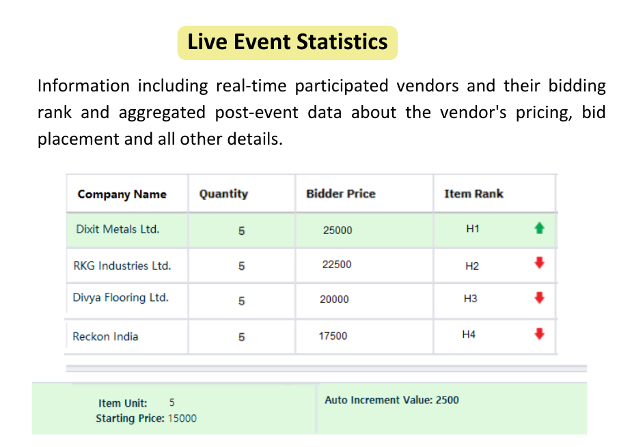632x447 pixels.
Task: Select the Item Rank column header
Action: pyautogui.click(x=473, y=194)
